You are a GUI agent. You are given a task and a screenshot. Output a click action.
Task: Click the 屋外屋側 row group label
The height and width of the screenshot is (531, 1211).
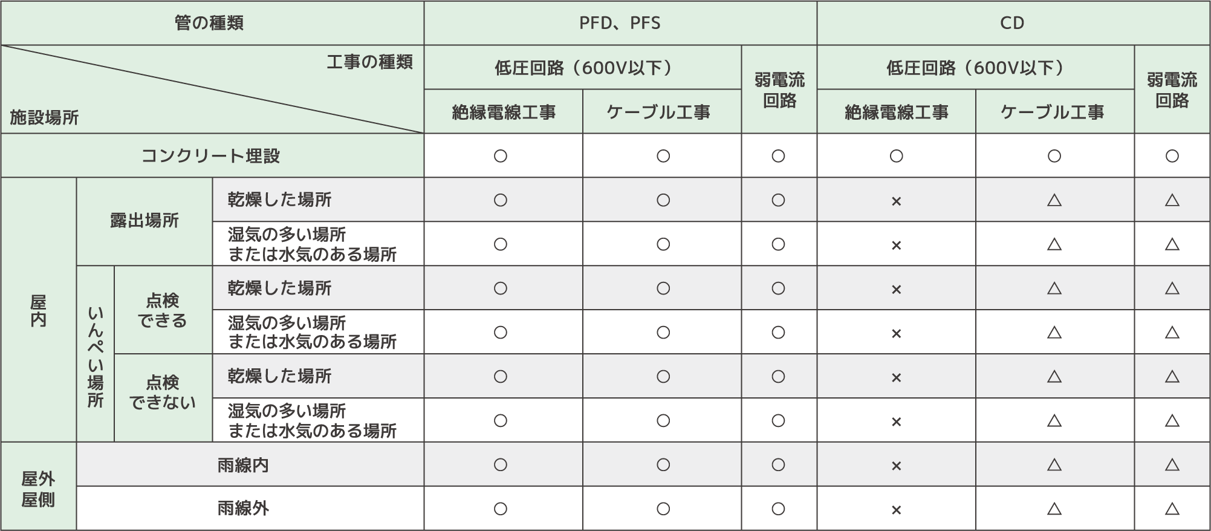pos(38,489)
